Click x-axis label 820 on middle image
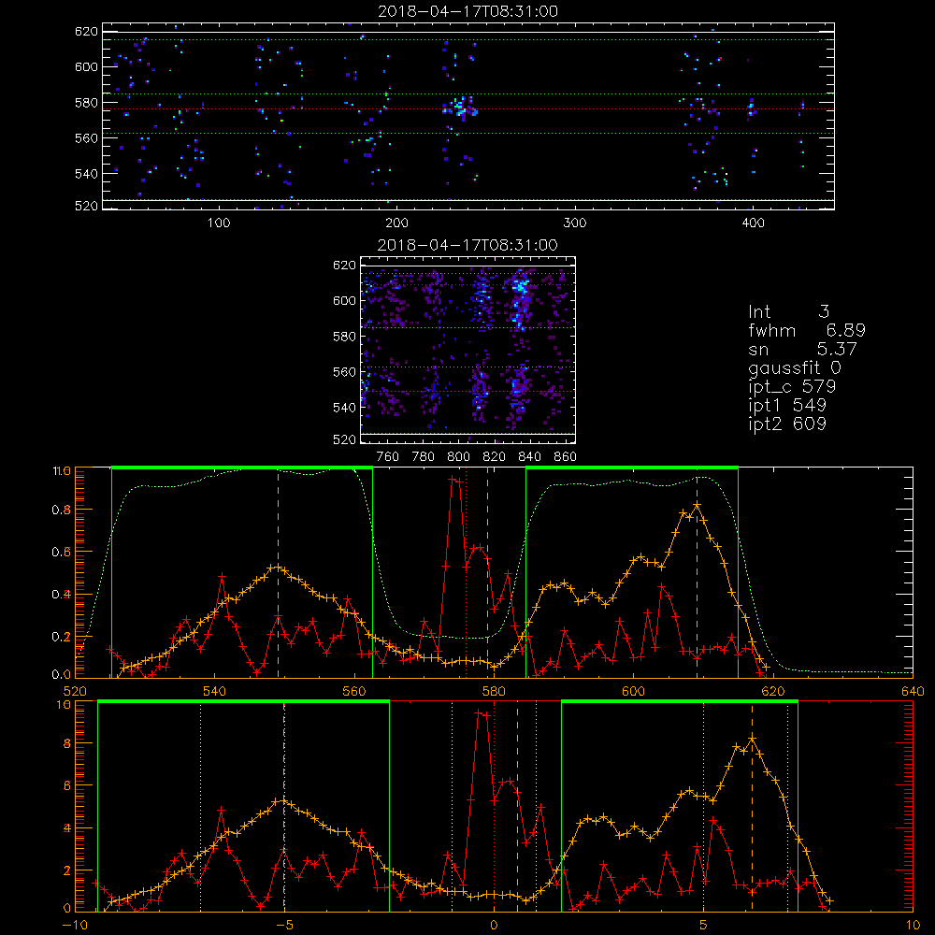 point(495,457)
